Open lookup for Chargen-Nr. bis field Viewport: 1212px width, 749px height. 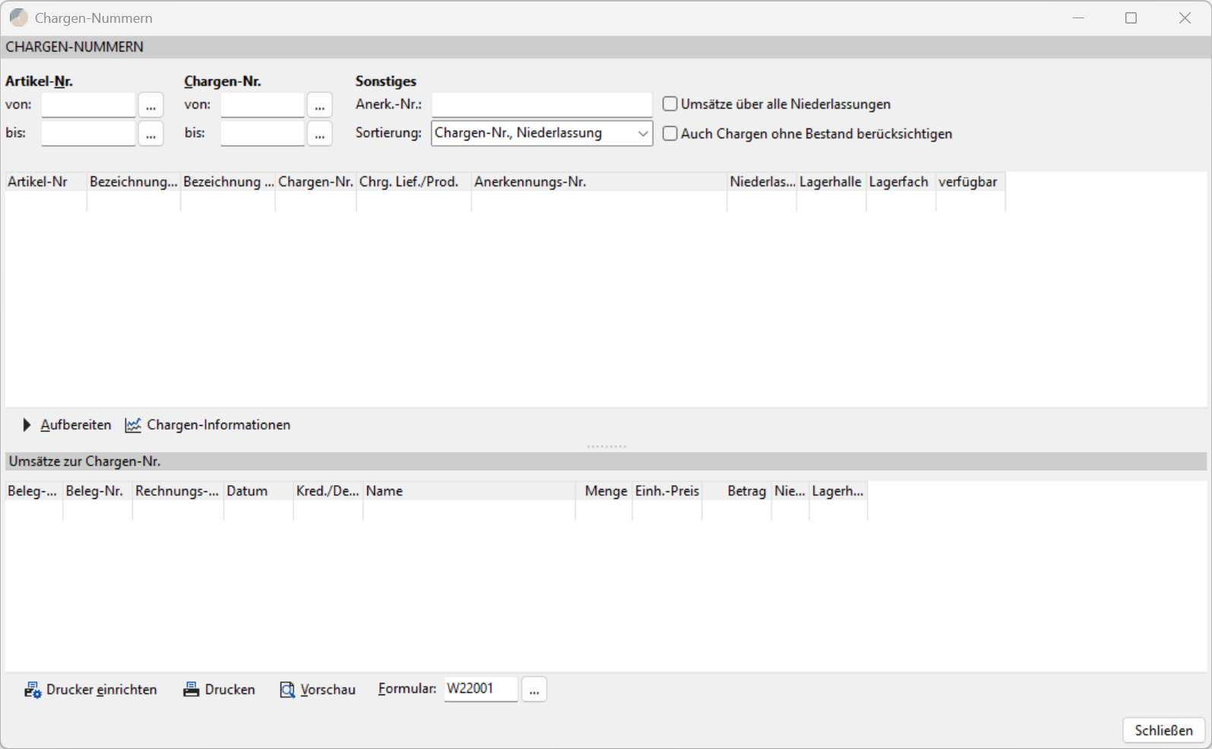click(x=319, y=133)
